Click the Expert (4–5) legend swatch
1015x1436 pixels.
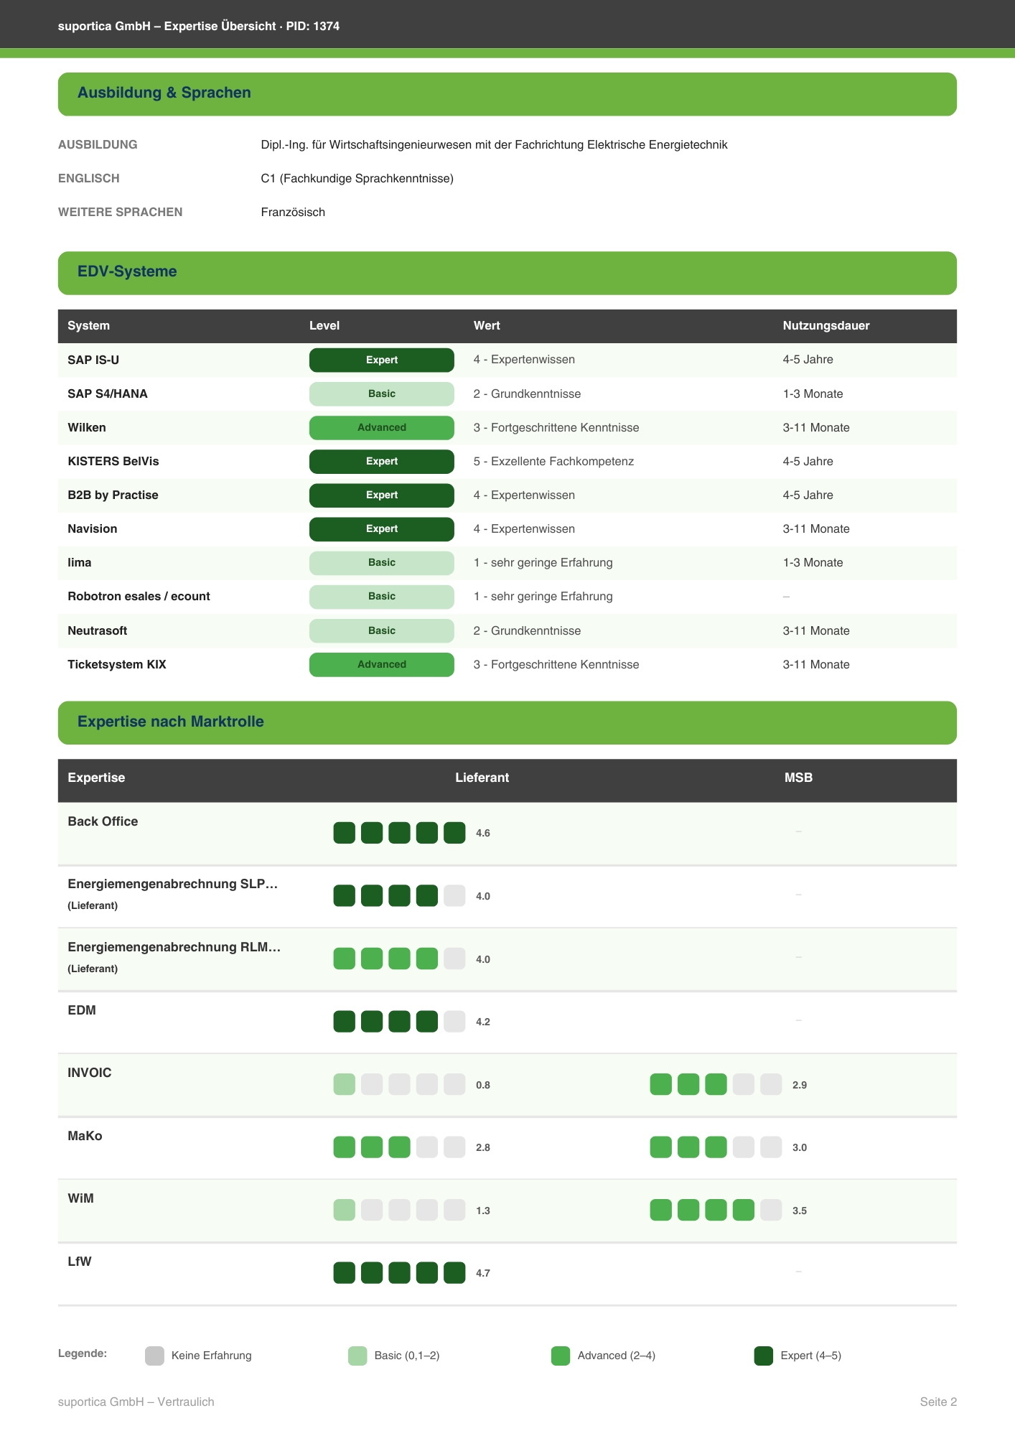click(x=764, y=1356)
